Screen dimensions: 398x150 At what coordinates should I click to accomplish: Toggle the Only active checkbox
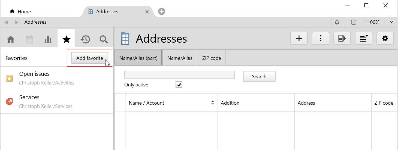click(x=179, y=85)
